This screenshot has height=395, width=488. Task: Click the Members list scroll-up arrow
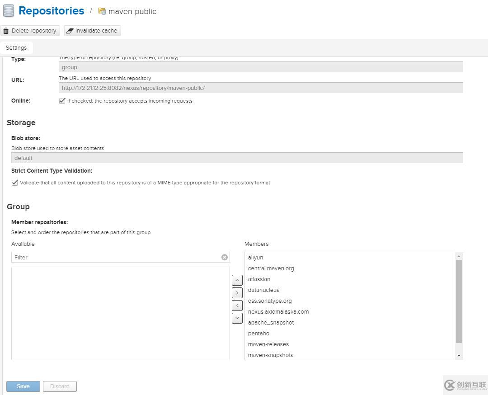[x=459, y=256]
